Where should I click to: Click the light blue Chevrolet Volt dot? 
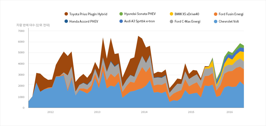[x=216, y=21]
